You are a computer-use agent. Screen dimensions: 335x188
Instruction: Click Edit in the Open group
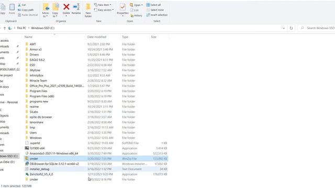tap(134, 10)
